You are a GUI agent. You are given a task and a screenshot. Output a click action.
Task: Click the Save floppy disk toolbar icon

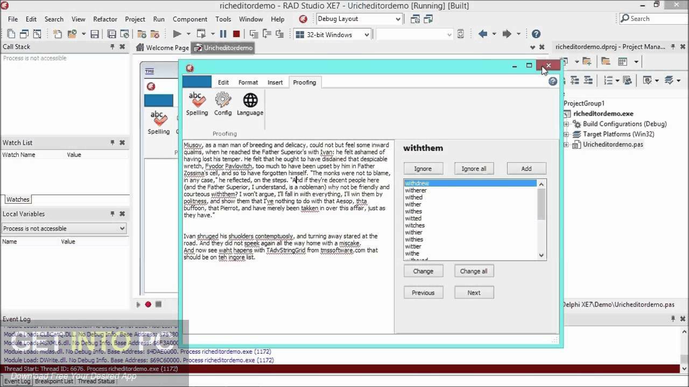point(95,34)
